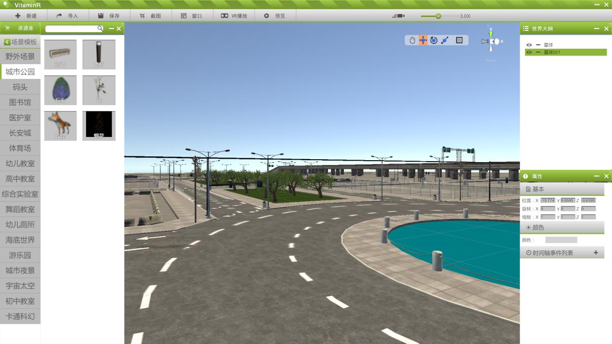Add event with 时间轴事件列表 plus button
Screen dimensions: 612x344
(596, 252)
